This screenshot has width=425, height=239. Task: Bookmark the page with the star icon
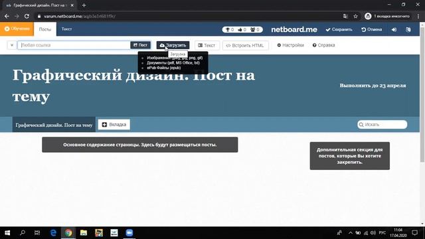[356, 16]
